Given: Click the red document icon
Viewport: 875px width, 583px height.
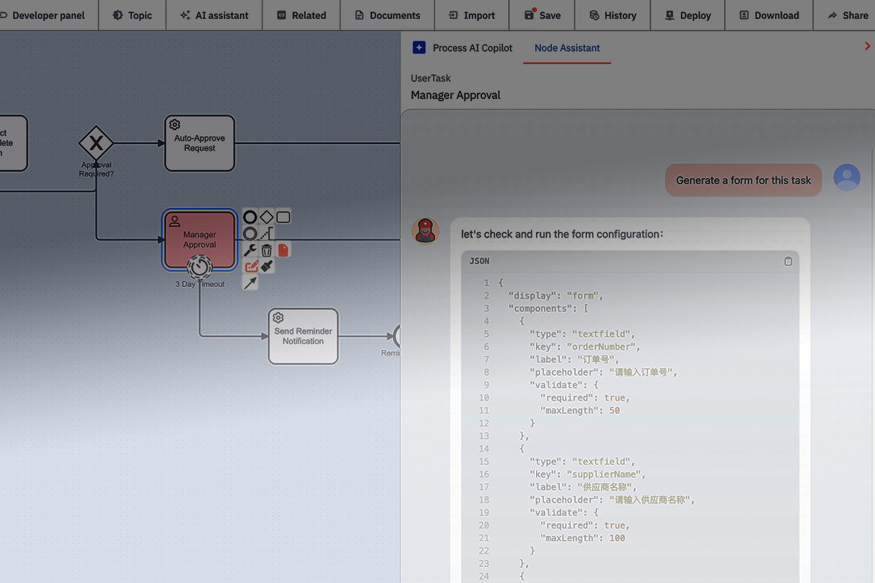Looking at the screenshot, I should click(x=284, y=251).
